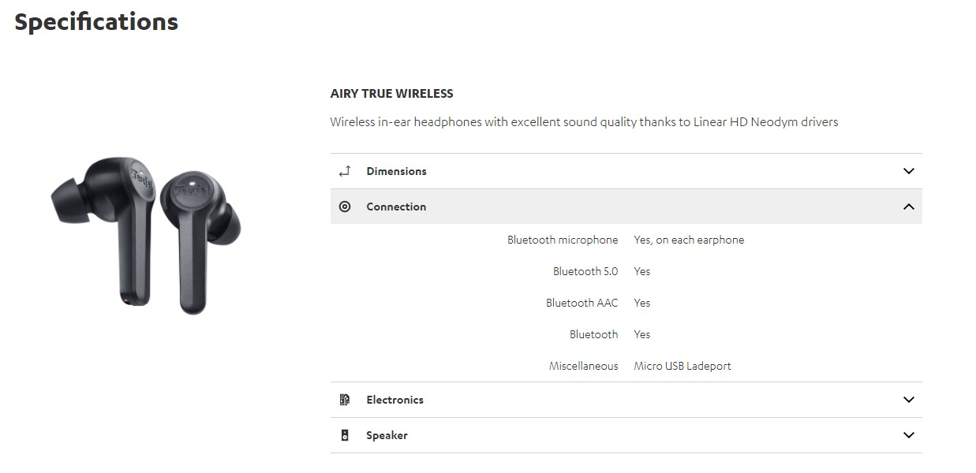Image resolution: width=976 pixels, height=473 pixels.
Task: Click the Bluetooth 5.0 label
Action: click(x=585, y=271)
